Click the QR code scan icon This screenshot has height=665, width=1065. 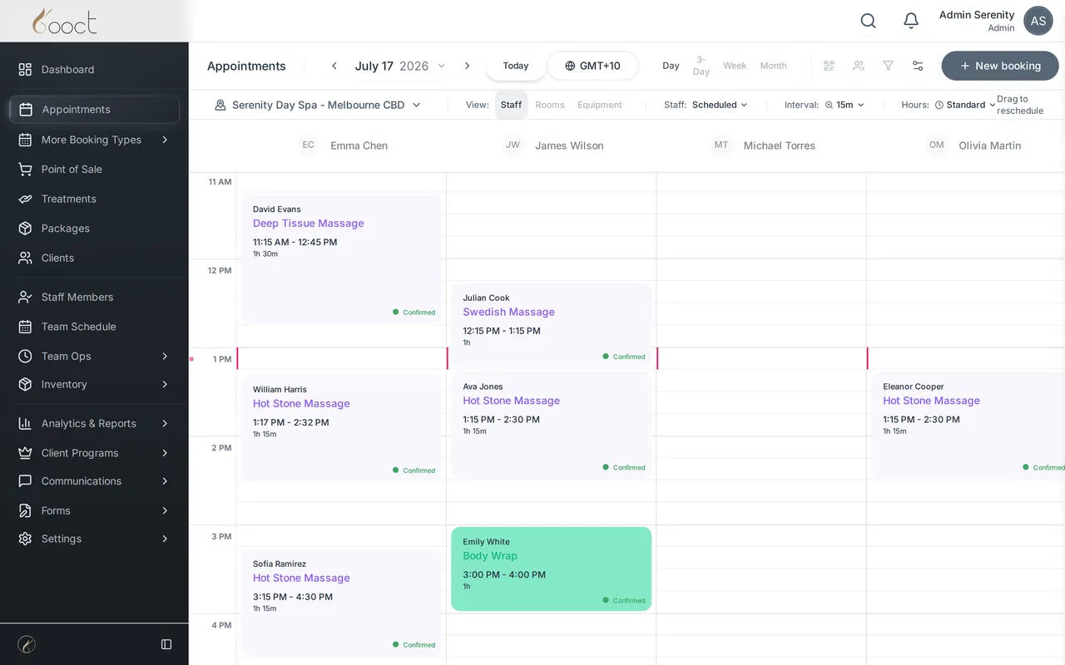click(x=829, y=66)
